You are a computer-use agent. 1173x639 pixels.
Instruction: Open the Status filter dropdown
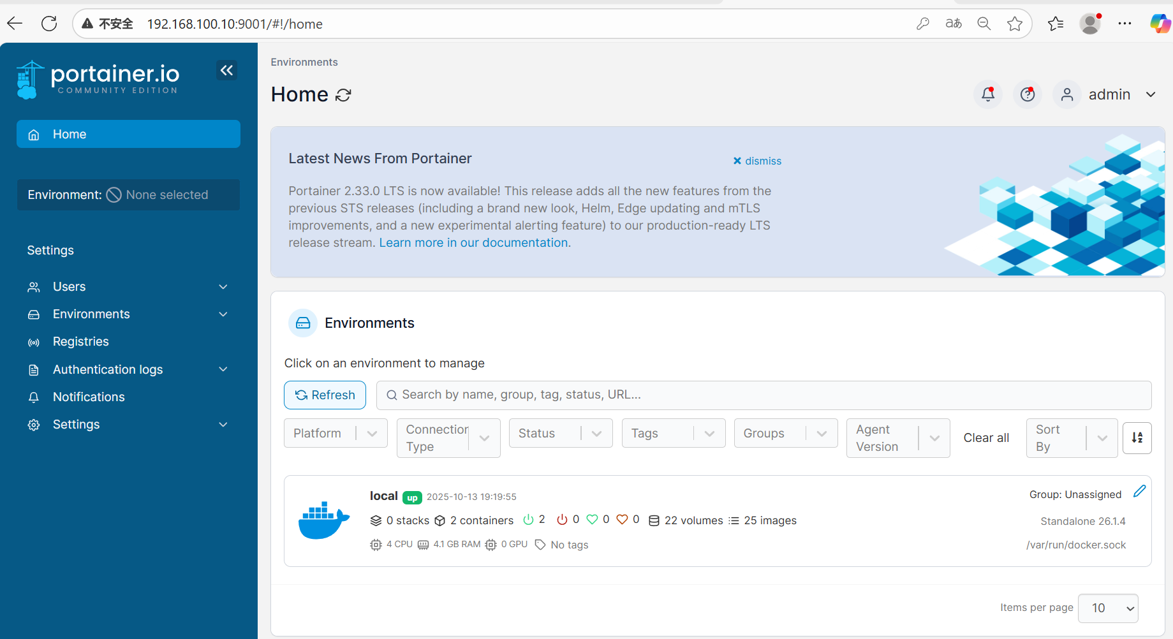pyautogui.click(x=561, y=434)
